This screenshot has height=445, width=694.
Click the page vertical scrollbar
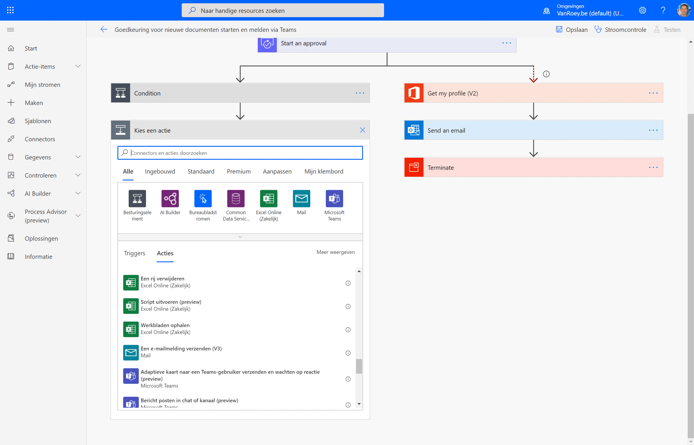point(691,276)
